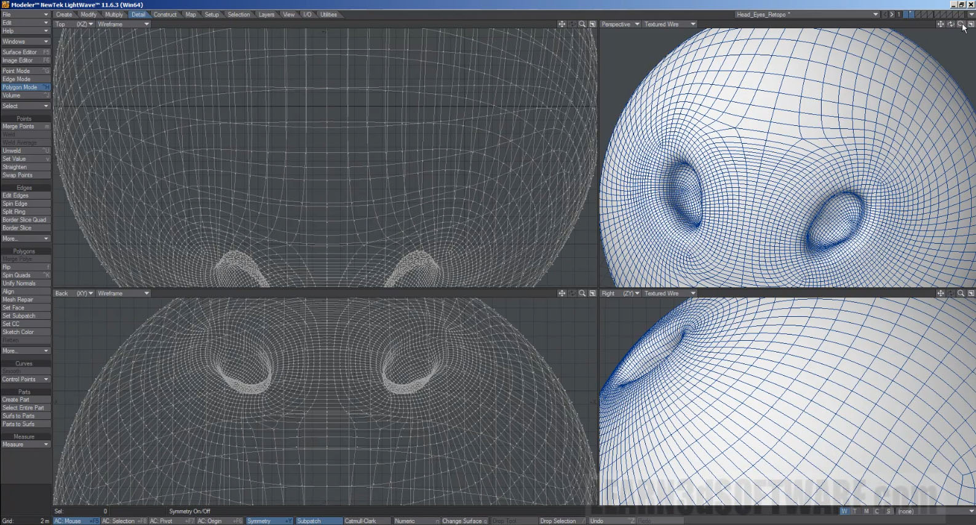This screenshot has height=525, width=976.
Task: Click the Mesh Repair button
Action: (26, 300)
